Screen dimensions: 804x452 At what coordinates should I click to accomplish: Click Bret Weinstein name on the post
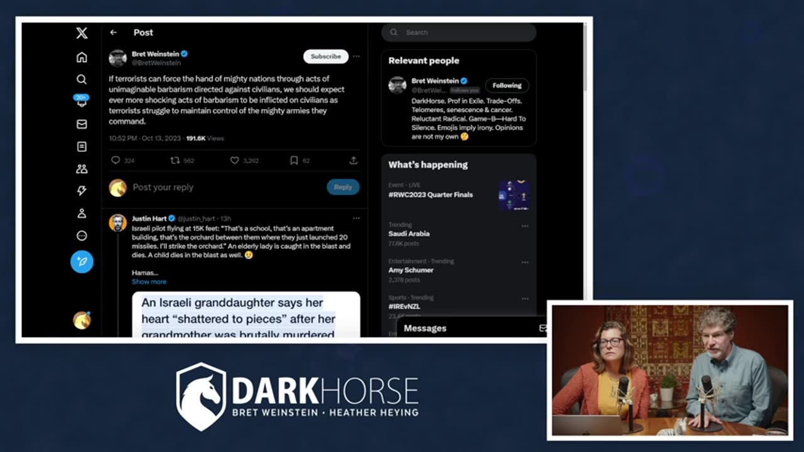155,54
